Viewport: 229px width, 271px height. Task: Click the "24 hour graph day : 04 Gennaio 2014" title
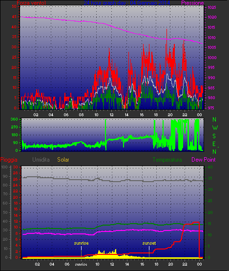(126, 3)
